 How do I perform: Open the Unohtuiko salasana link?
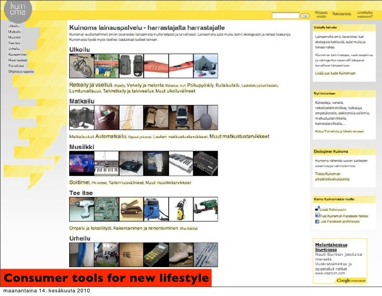coord(365,14)
